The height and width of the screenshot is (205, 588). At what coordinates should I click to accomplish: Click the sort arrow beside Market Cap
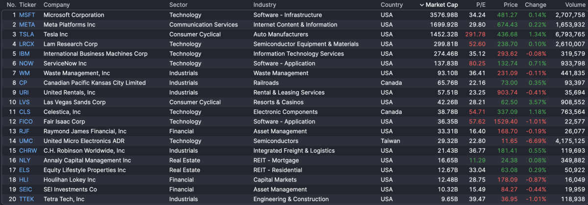pyautogui.click(x=422, y=5)
